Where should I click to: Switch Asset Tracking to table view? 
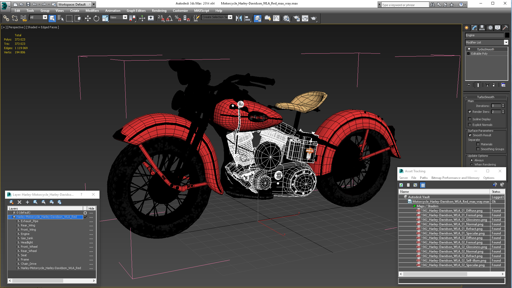423,185
